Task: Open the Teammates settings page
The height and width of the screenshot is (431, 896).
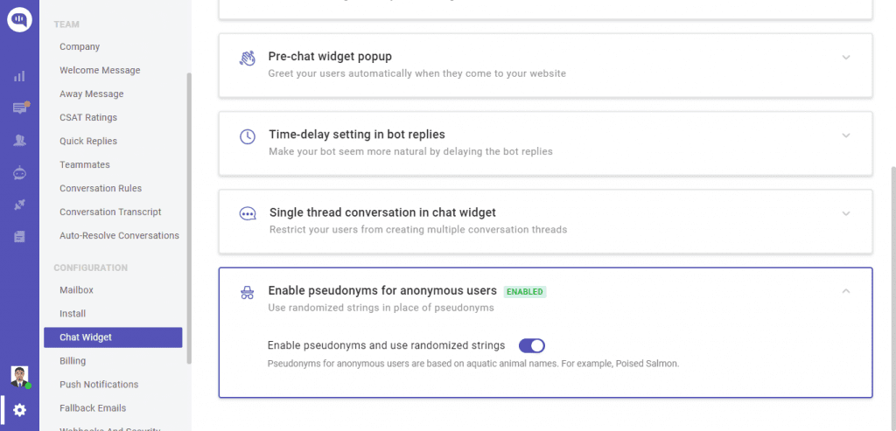Action: 85,164
